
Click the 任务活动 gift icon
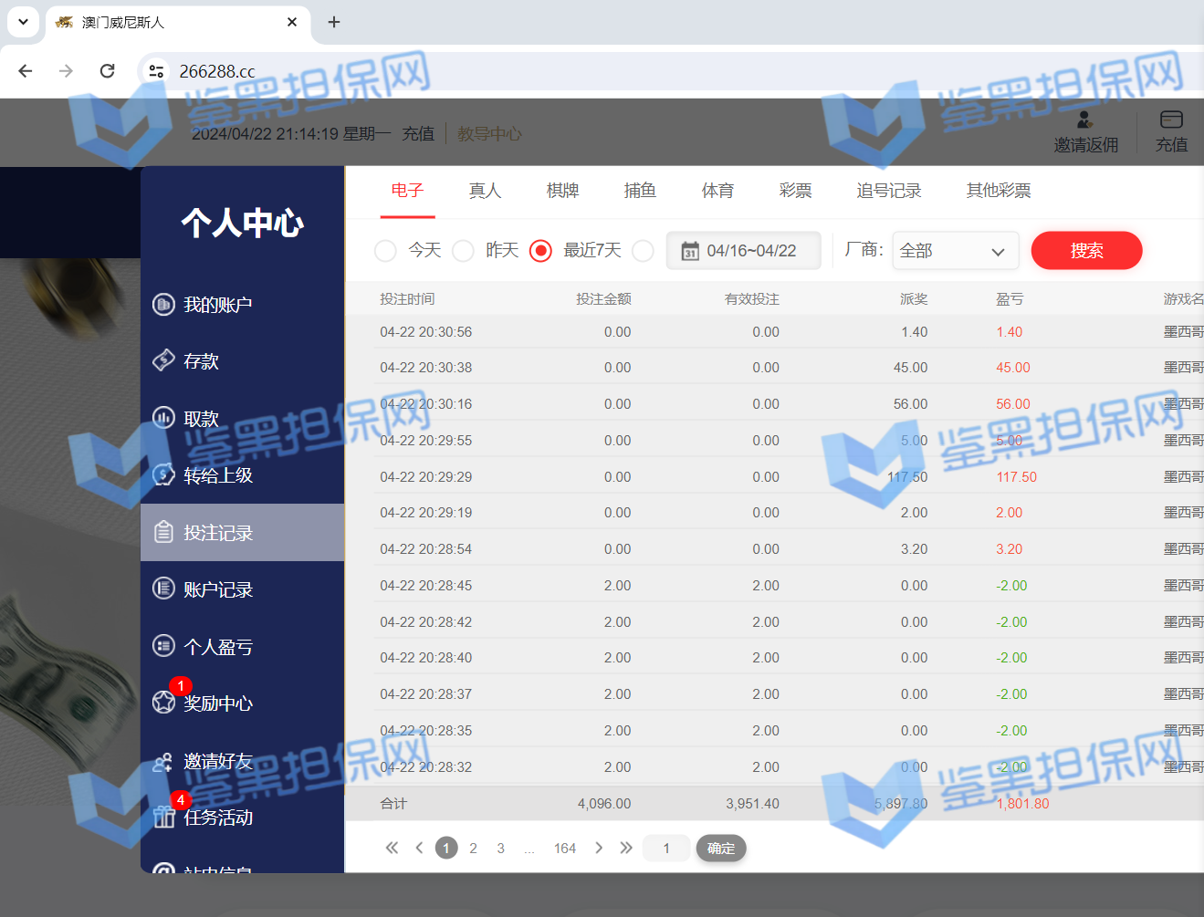pyautogui.click(x=163, y=817)
